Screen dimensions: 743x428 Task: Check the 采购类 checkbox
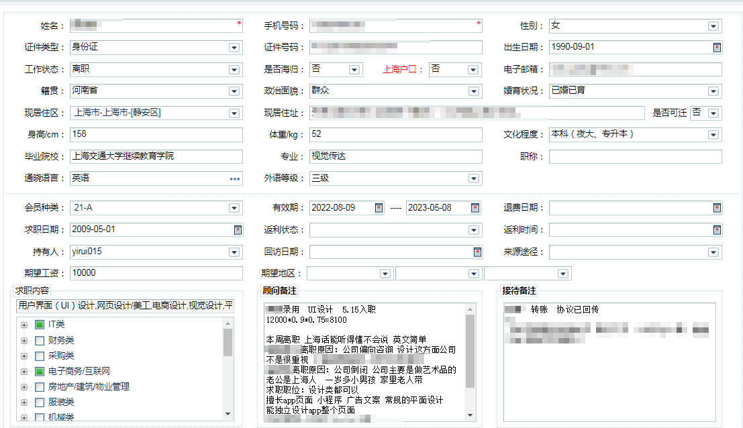point(40,356)
